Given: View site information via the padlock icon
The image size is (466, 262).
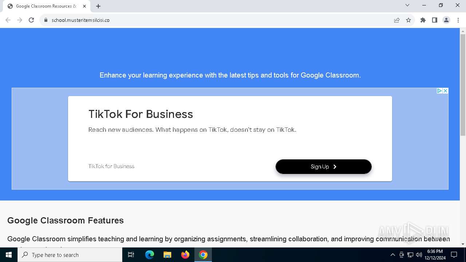Looking at the screenshot, I should coord(46,20).
